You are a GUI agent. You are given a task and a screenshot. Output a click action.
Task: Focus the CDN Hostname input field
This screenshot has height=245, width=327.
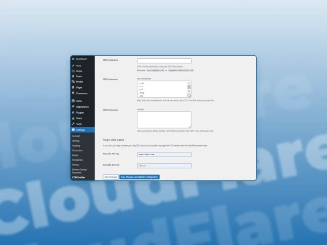coord(164,61)
